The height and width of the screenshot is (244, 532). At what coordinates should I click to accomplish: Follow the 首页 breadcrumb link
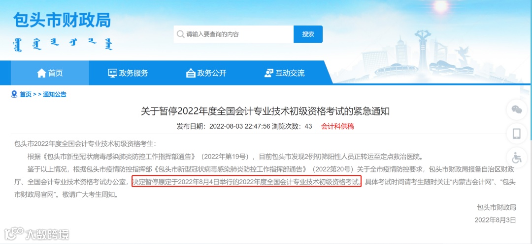tap(26, 94)
